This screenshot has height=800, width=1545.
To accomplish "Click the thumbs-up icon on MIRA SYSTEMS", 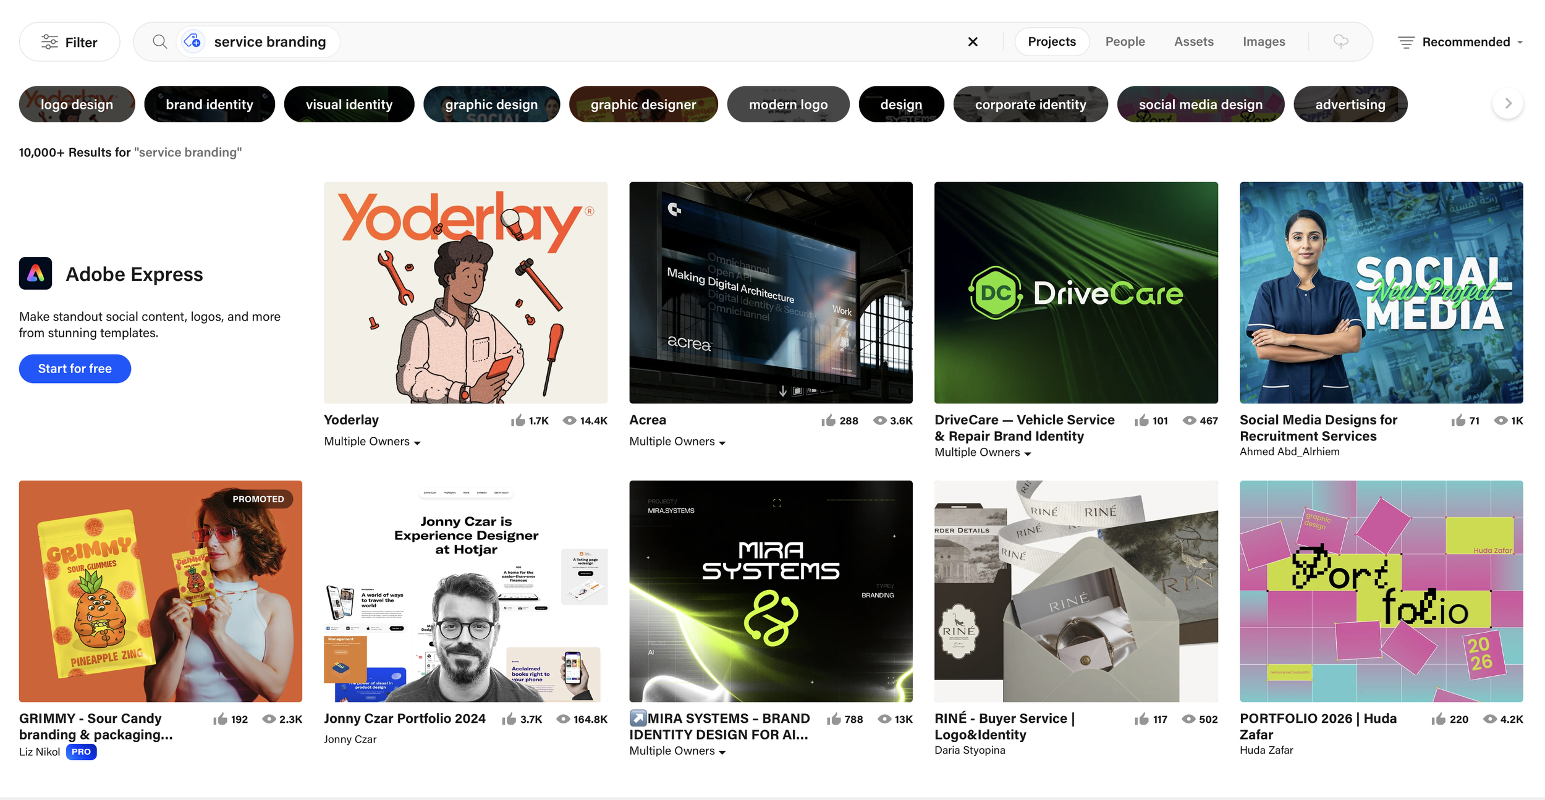I will click(x=834, y=719).
